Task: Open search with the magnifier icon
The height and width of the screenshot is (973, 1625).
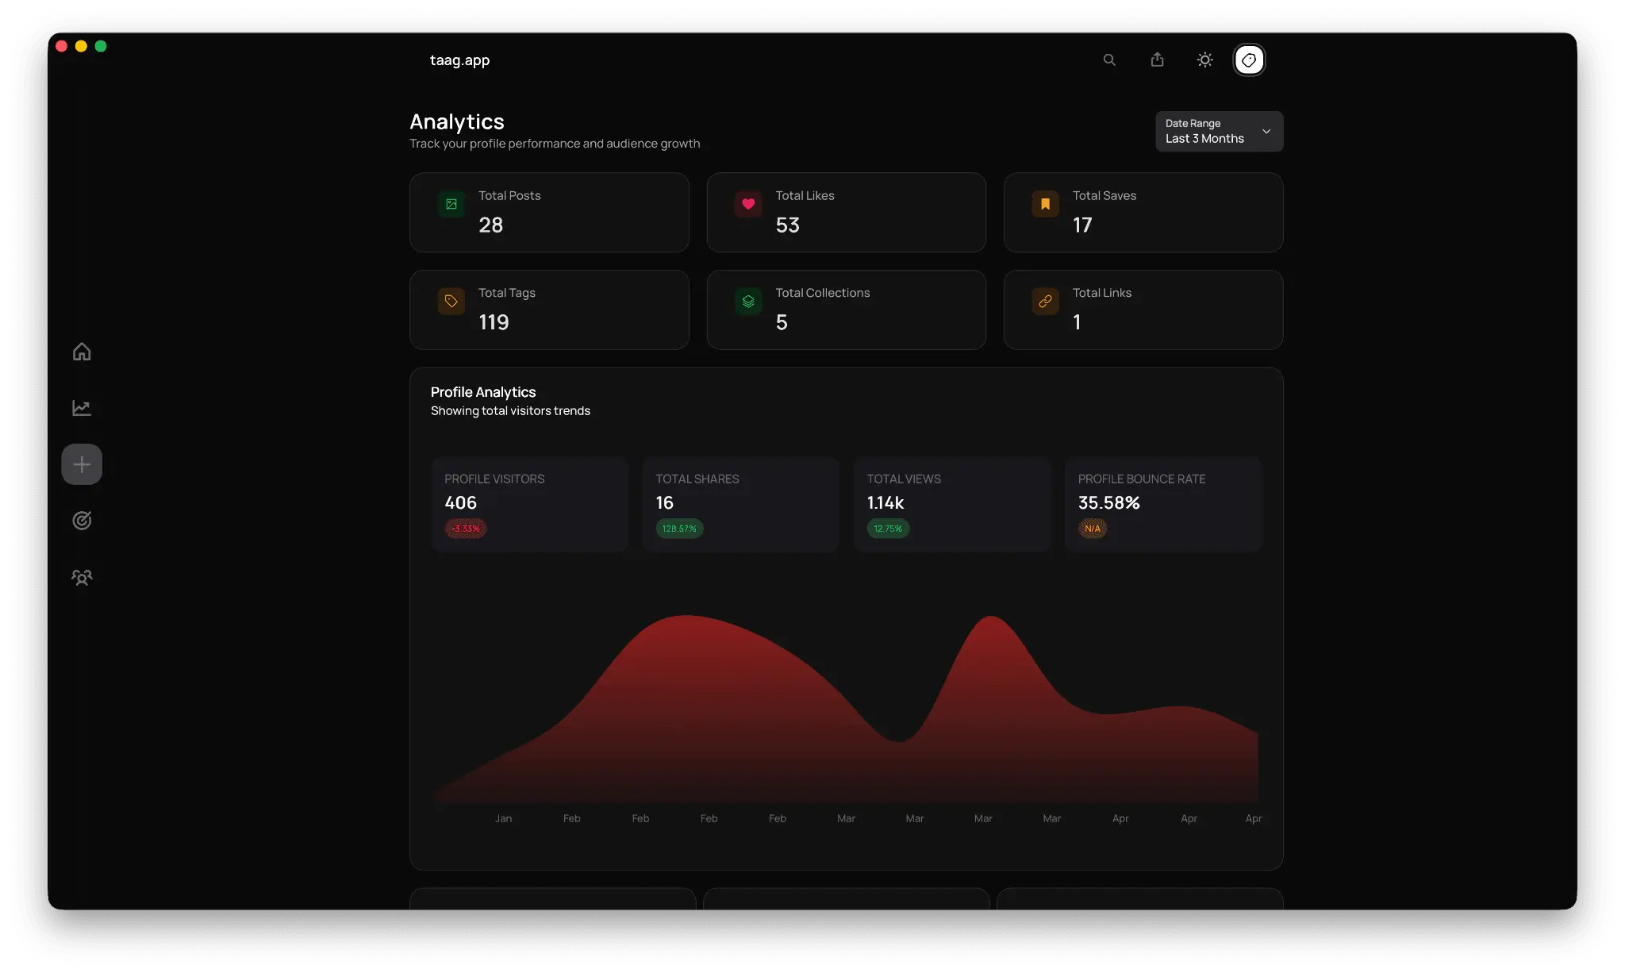Action: coord(1109,60)
